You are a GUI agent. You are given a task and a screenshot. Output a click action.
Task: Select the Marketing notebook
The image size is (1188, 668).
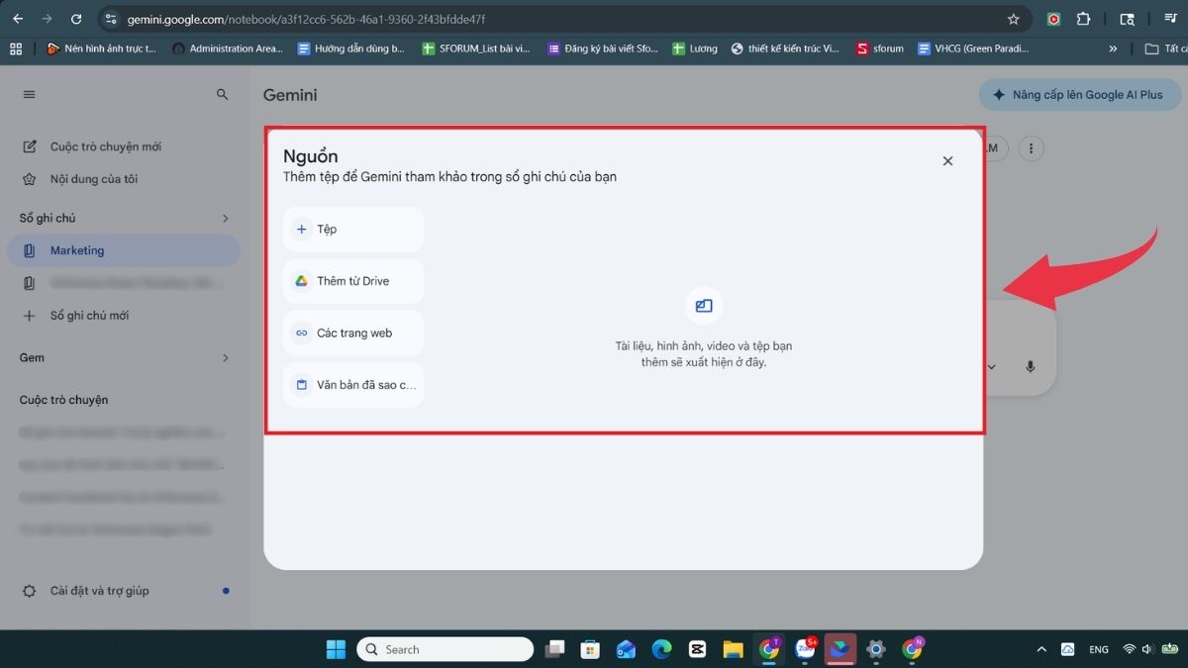(123, 250)
